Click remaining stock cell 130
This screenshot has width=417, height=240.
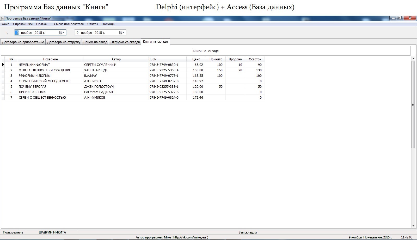255,70
